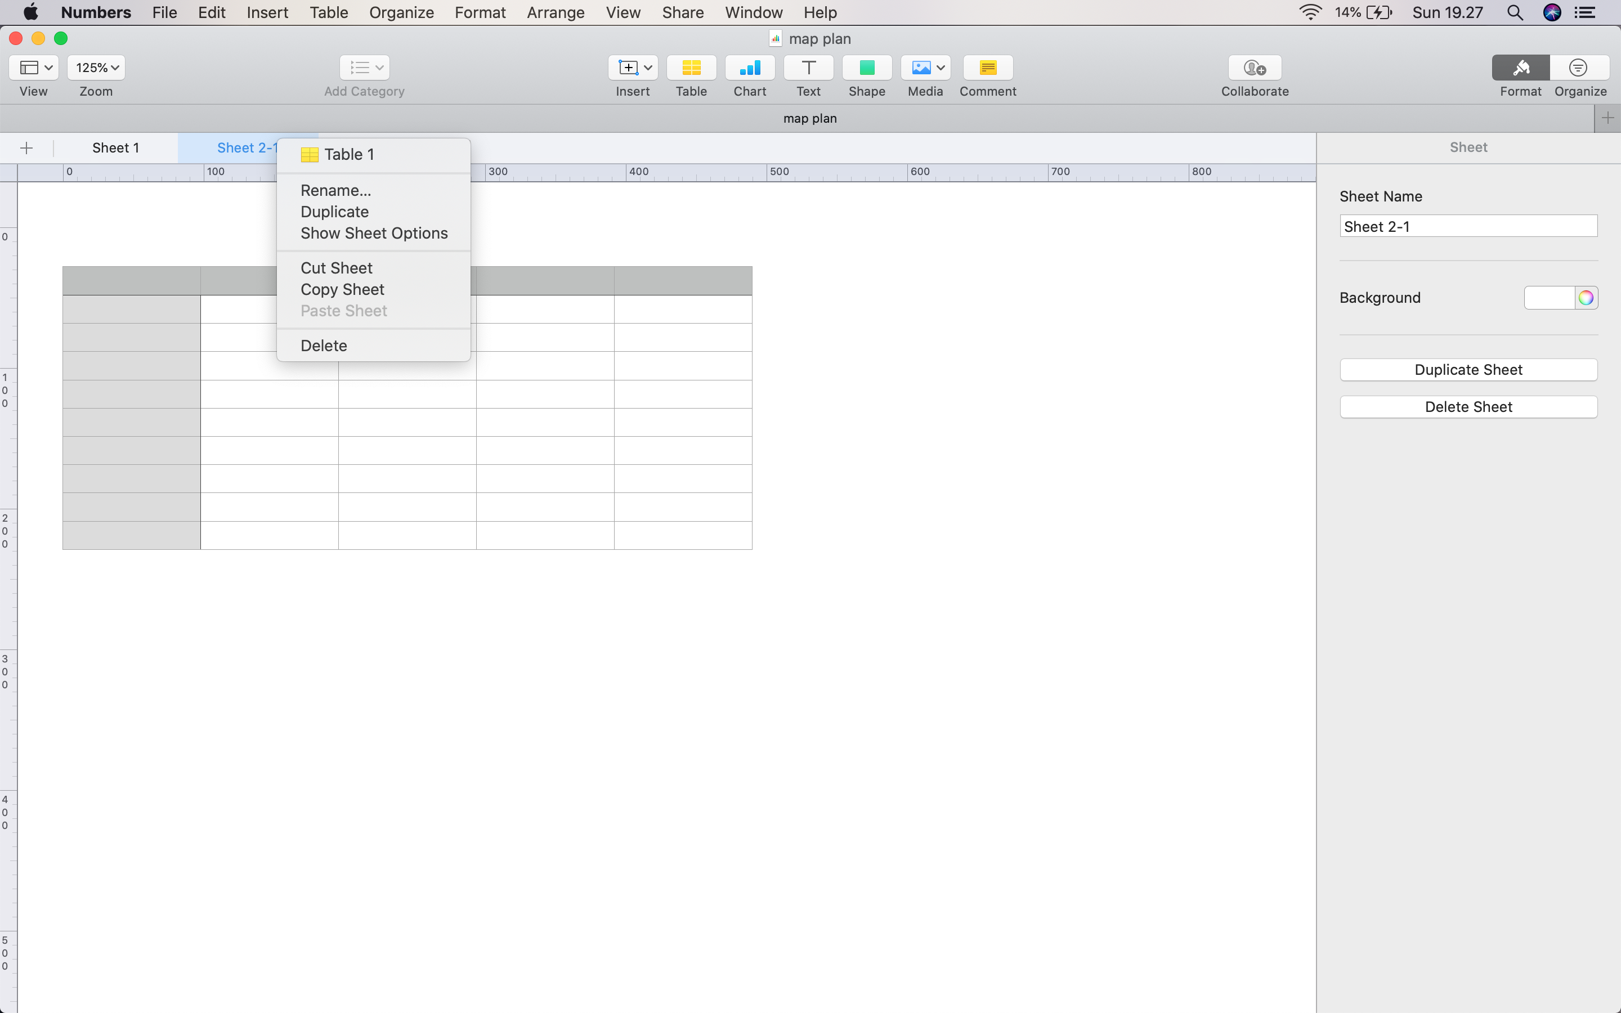
Task: Open the 125% Zoom dropdown
Action: pyautogui.click(x=96, y=68)
